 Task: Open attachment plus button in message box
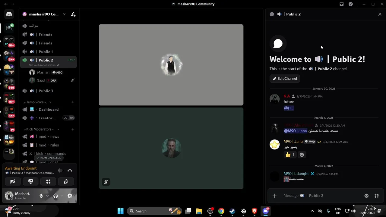tap(274, 196)
